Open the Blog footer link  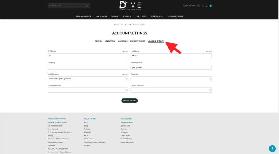[86, 126]
